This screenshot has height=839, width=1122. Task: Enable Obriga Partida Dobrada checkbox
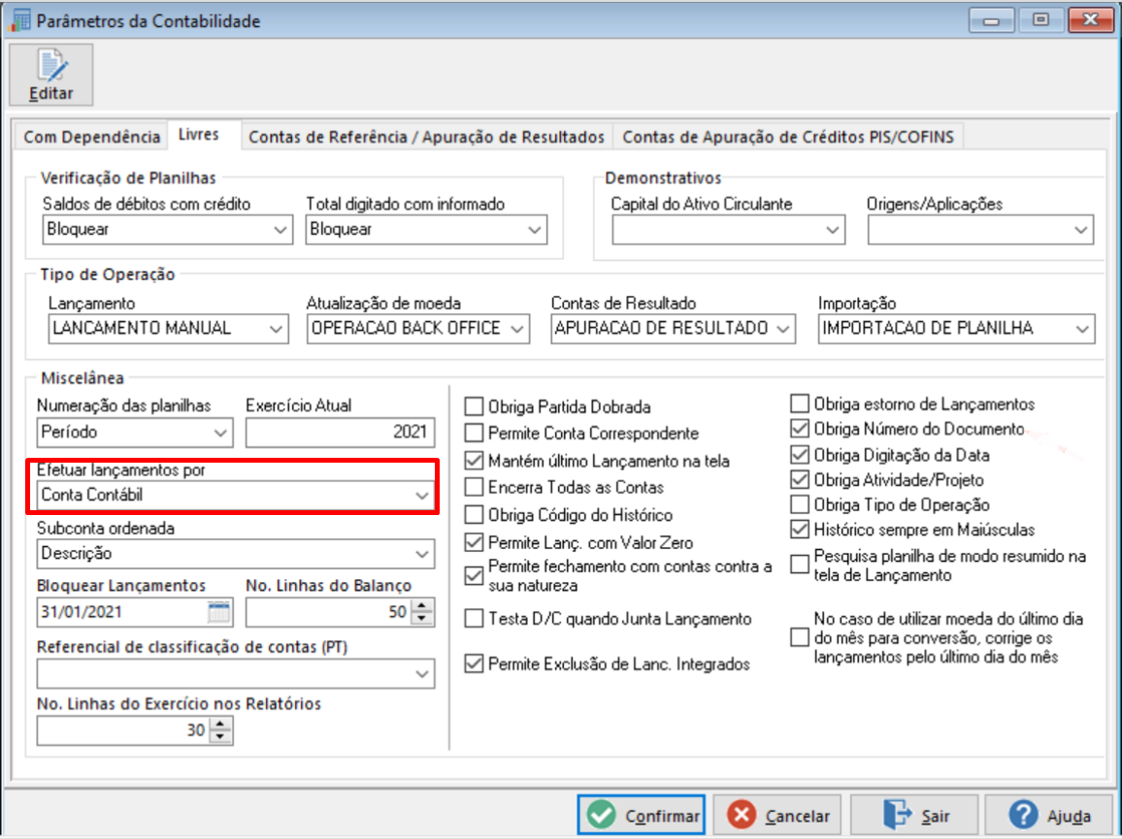pos(474,406)
